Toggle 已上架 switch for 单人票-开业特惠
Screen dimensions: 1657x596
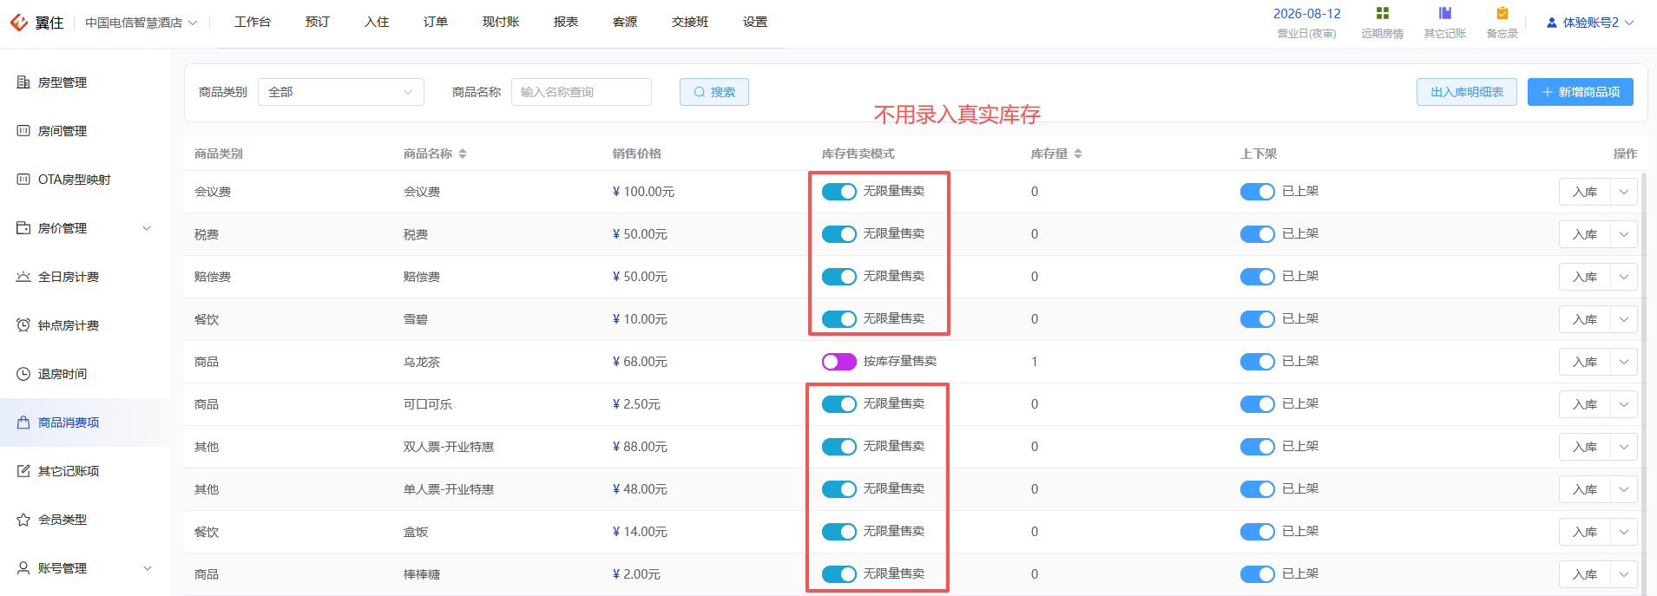pos(1257,489)
